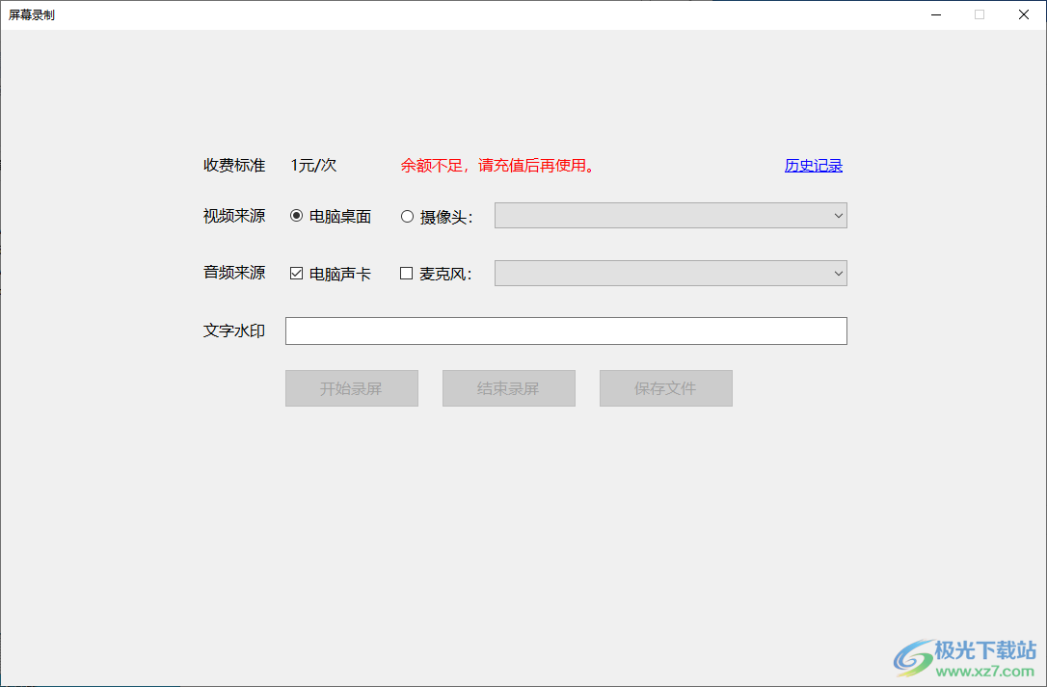
Task: Click the 文字水印 label
Action: 234,330
